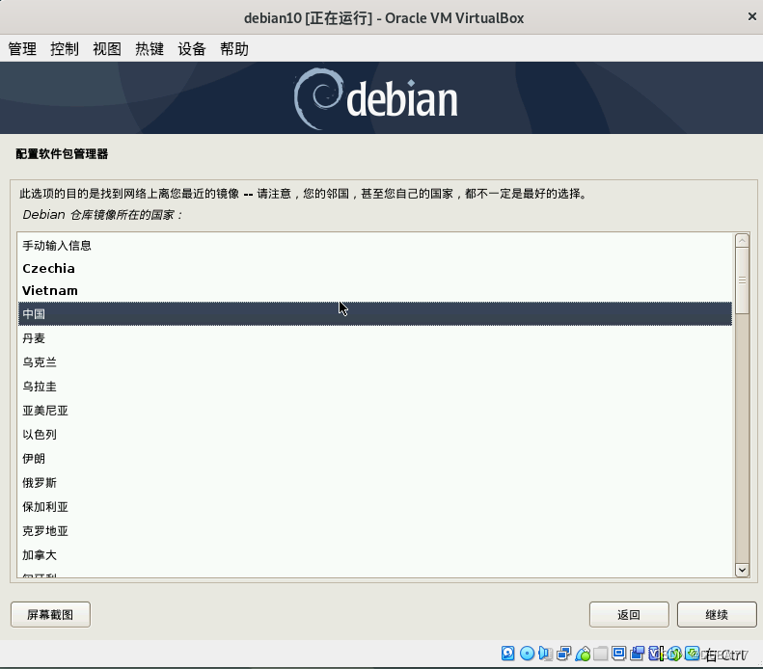
Task: Open the USB devices status icon
Action: point(583,654)
